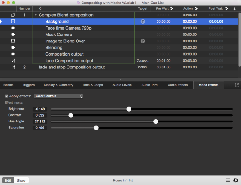Click the fade icon beside cue number 2

[13, 67]
